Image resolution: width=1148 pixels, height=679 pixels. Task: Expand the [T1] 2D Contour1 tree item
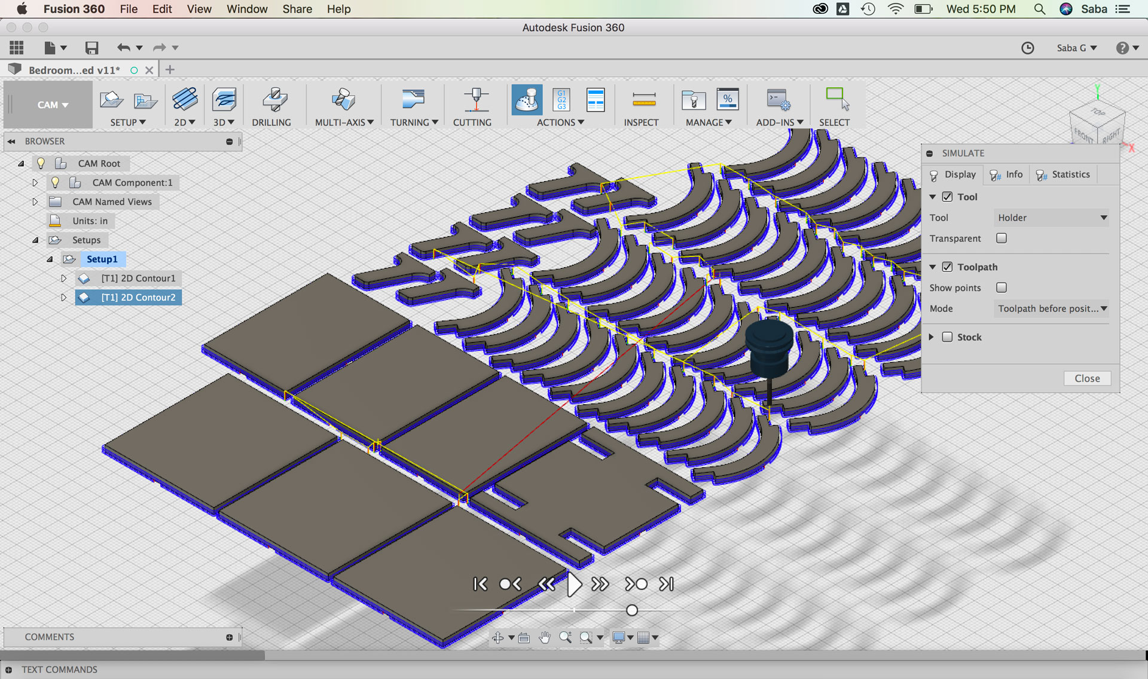63,279
